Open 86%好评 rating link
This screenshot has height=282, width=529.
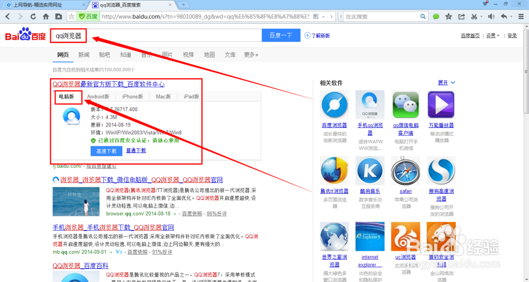coord(216,214)
